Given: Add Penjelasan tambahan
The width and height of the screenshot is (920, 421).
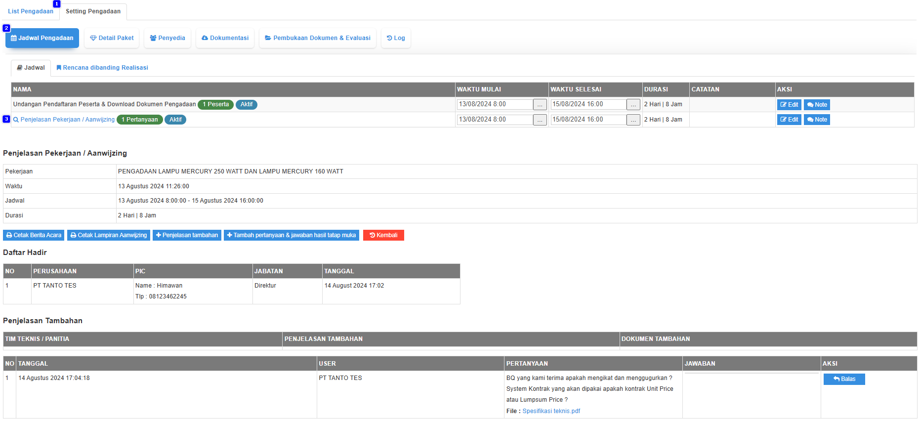Looking at the screenshot, I should (x=187, y=235).
